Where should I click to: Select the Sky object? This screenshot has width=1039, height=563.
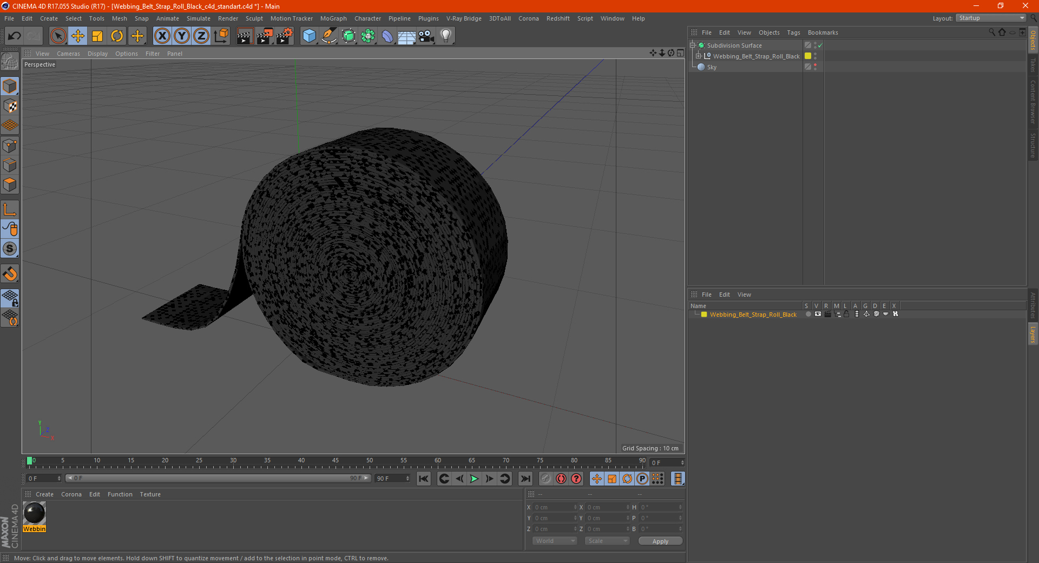pos(712,67)
